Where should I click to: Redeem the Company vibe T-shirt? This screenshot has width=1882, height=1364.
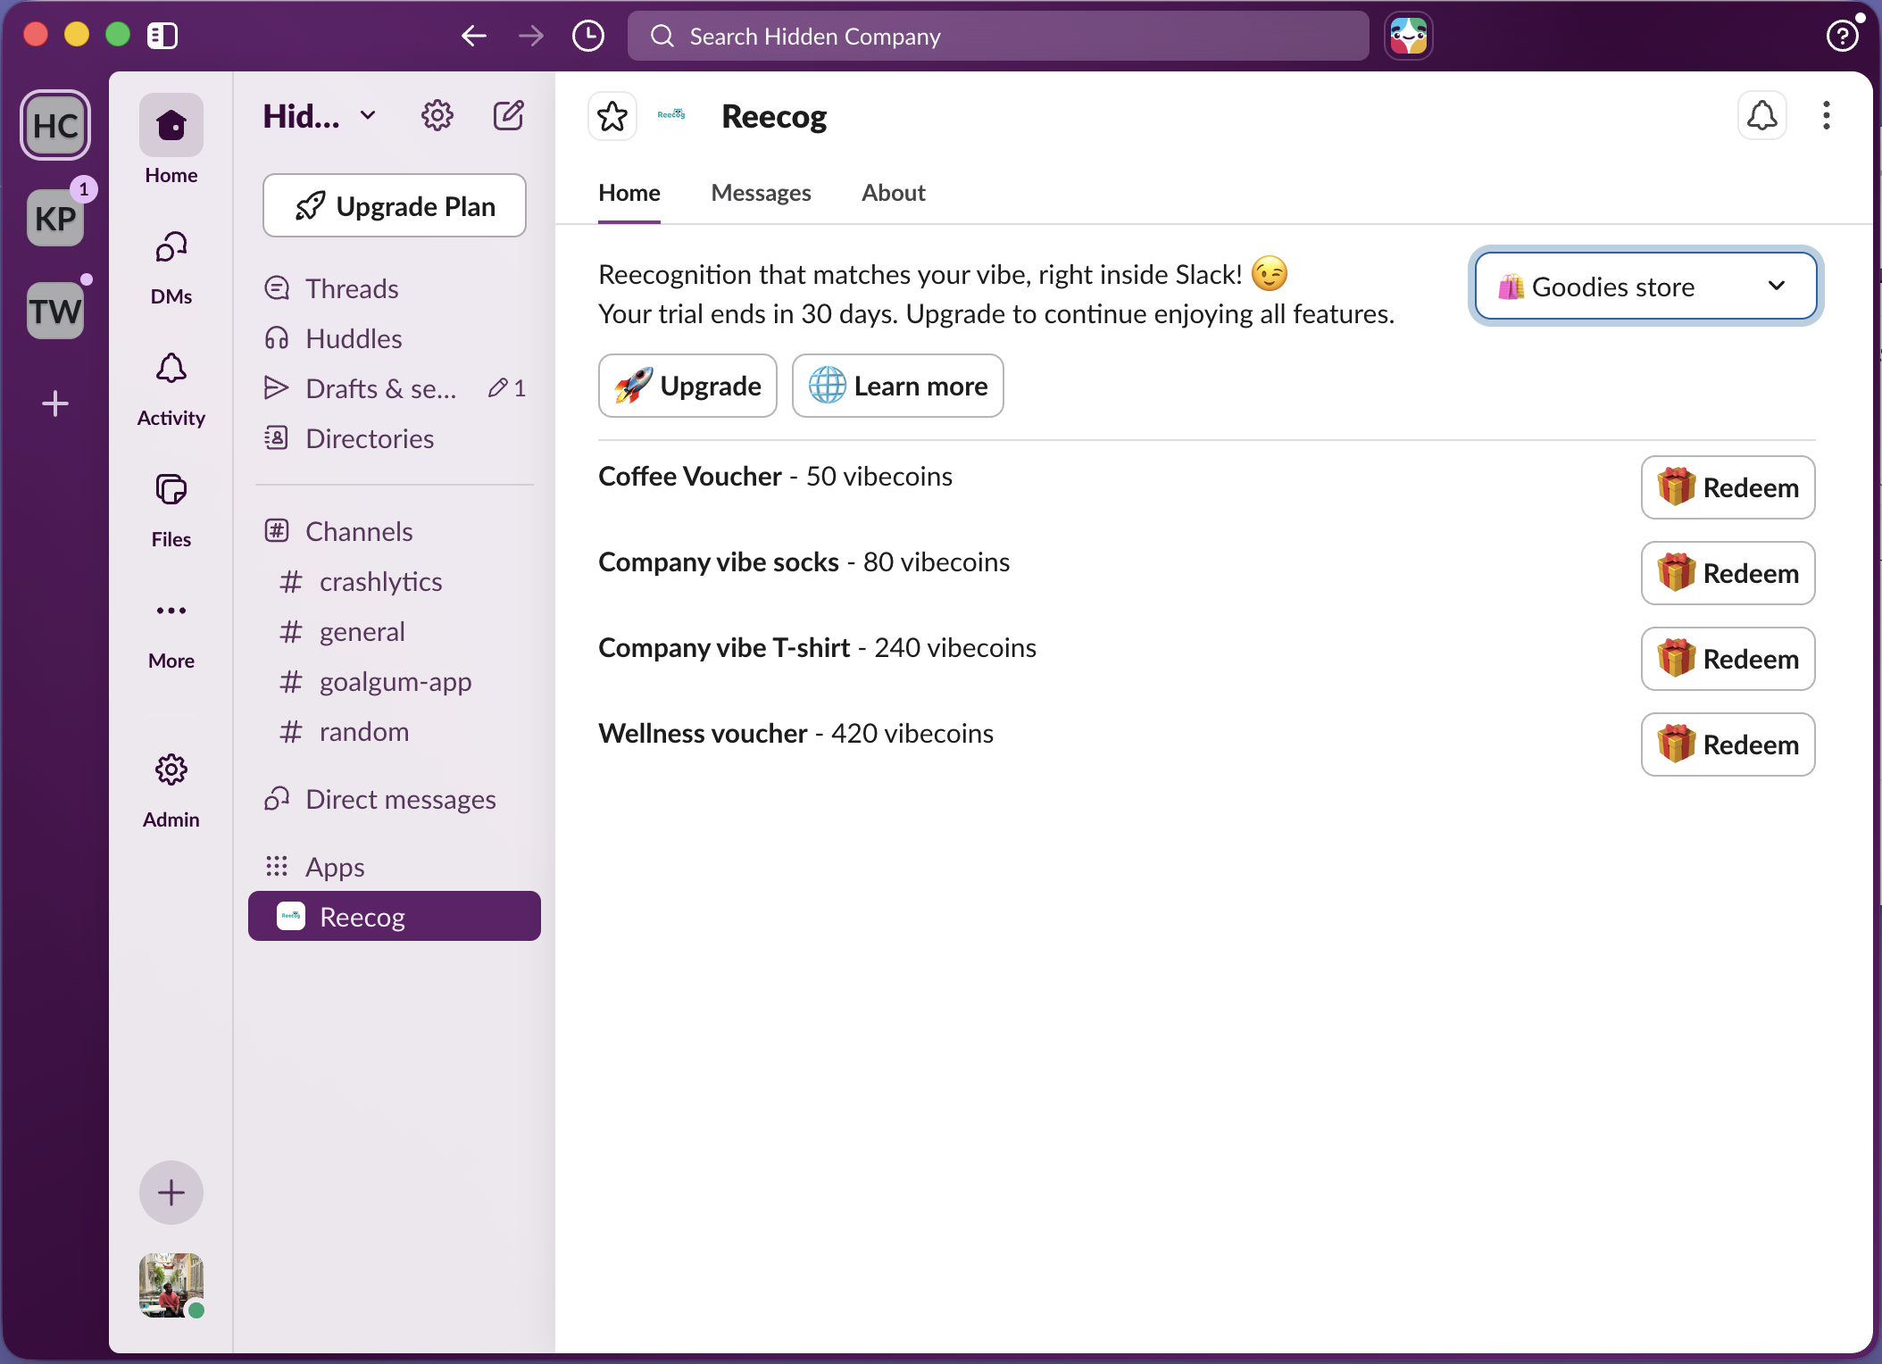pyautogui.click(x=1728, y=659)
